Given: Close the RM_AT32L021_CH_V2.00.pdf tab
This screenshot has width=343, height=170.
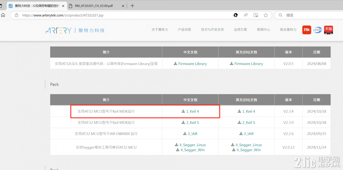Looking at the screenshot, I should tap(123, 6).
